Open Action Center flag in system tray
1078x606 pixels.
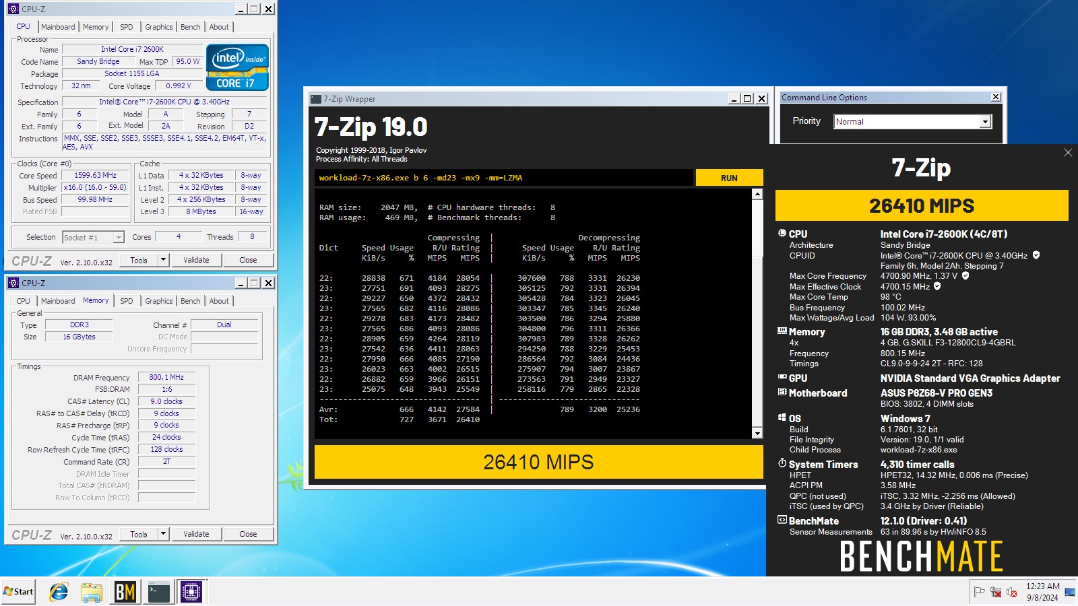[980, 592]
